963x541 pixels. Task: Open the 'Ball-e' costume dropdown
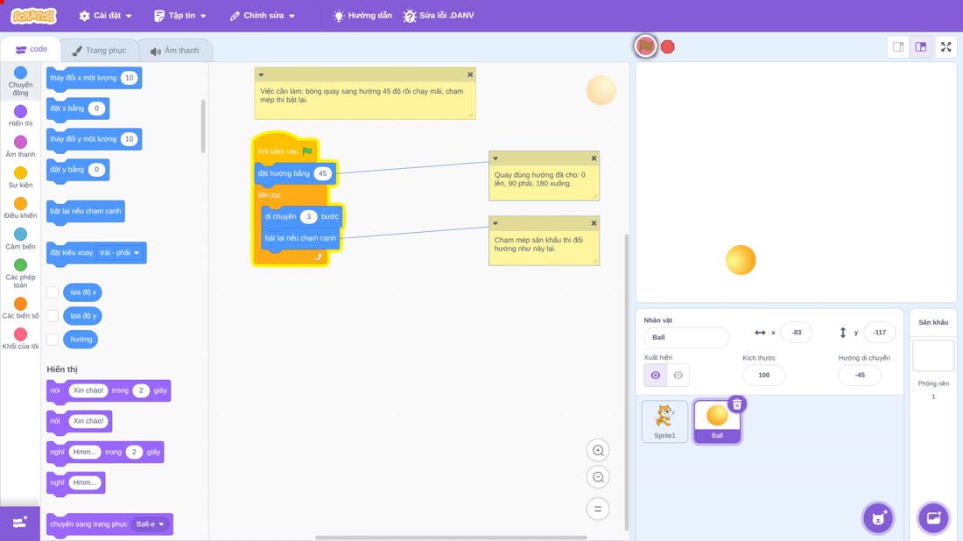151,524
